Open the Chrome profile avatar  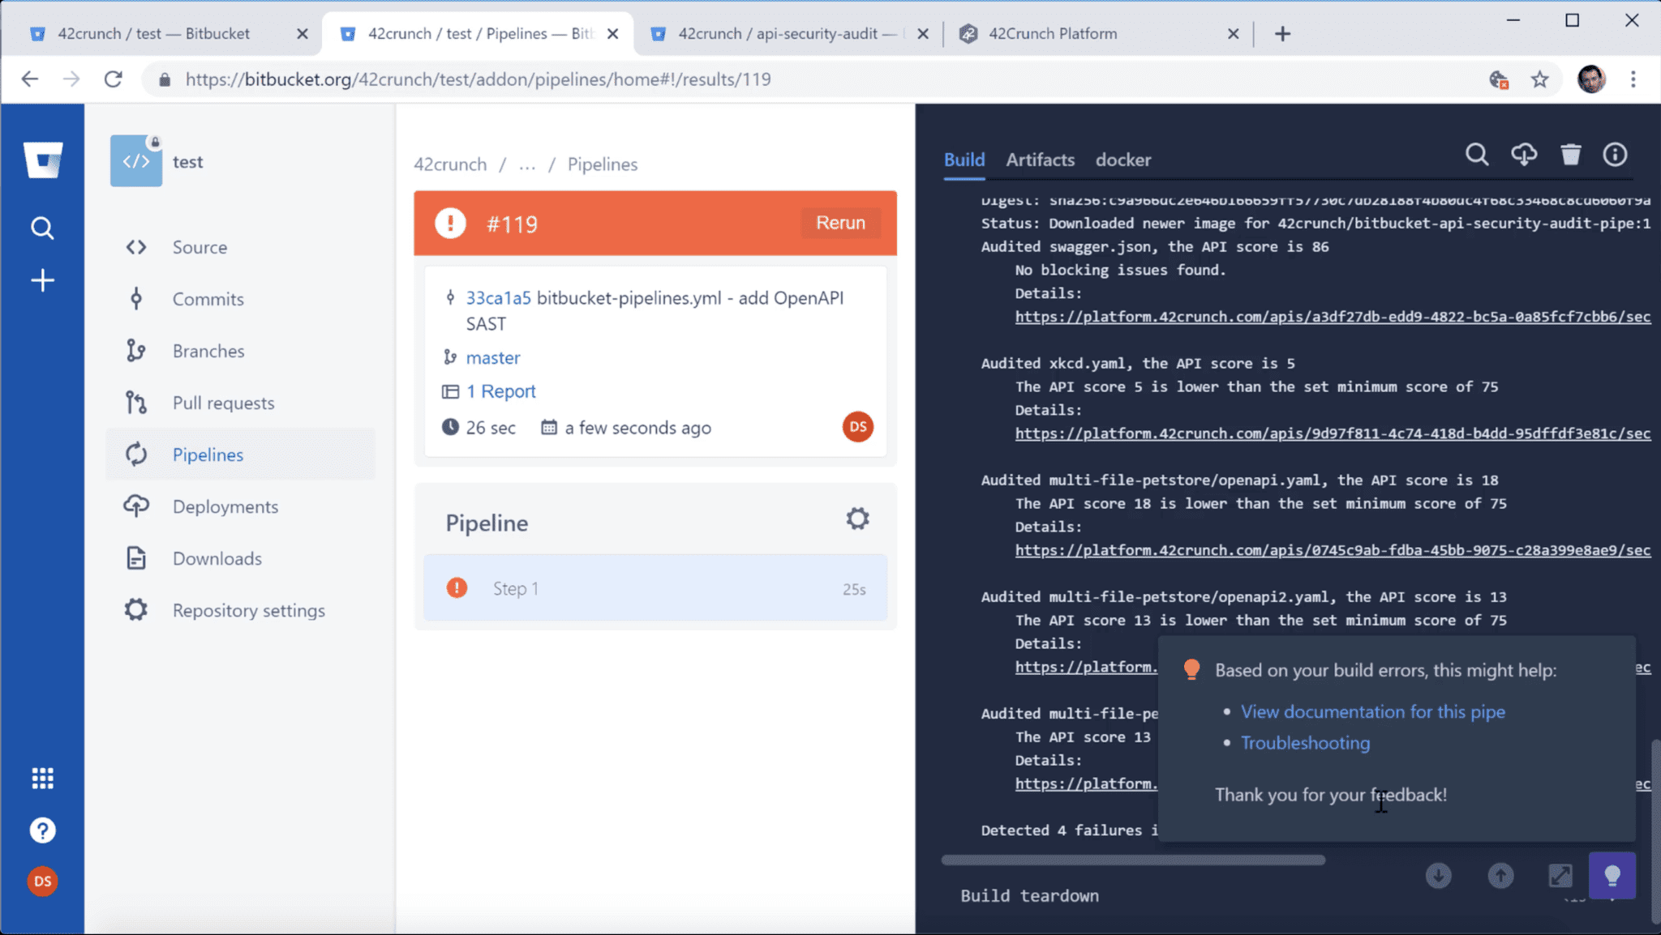[1591, 79]
